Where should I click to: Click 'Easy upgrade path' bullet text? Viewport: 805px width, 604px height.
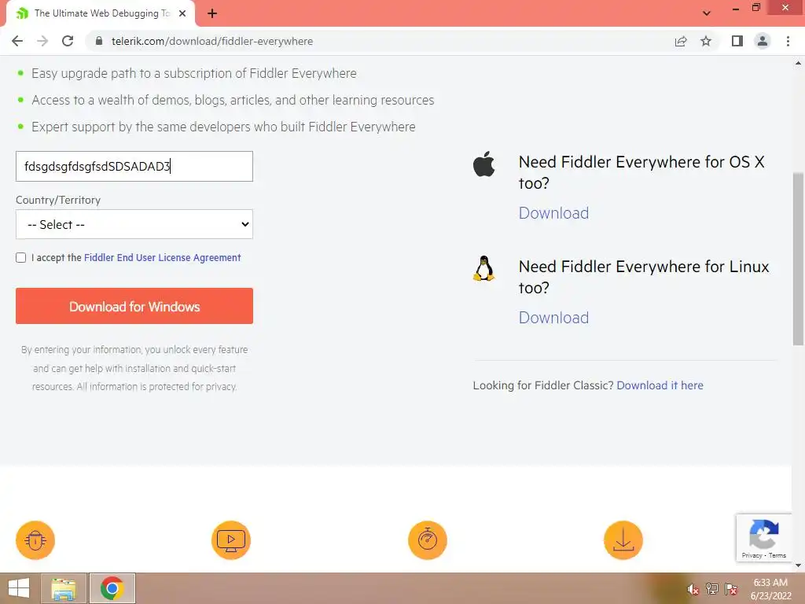[194, 73]
